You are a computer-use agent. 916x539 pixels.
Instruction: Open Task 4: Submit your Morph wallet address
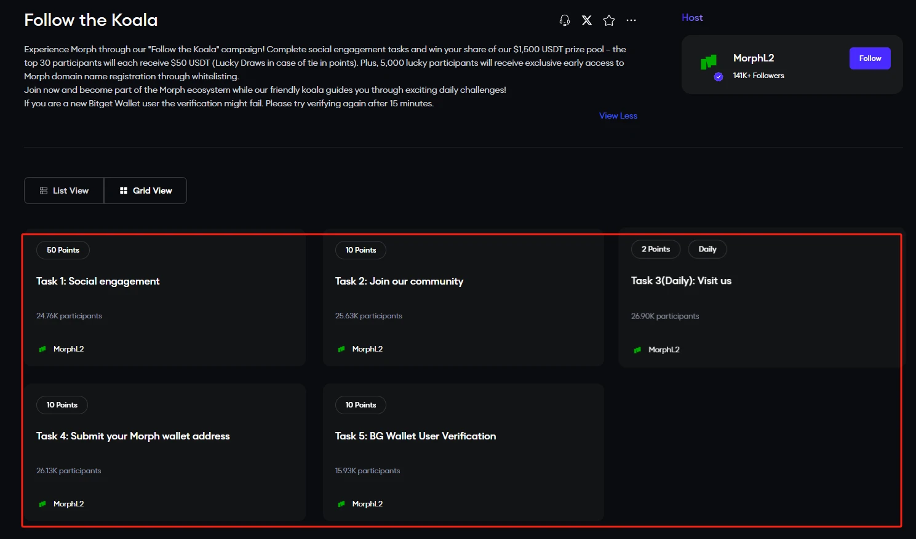(133, 436)
